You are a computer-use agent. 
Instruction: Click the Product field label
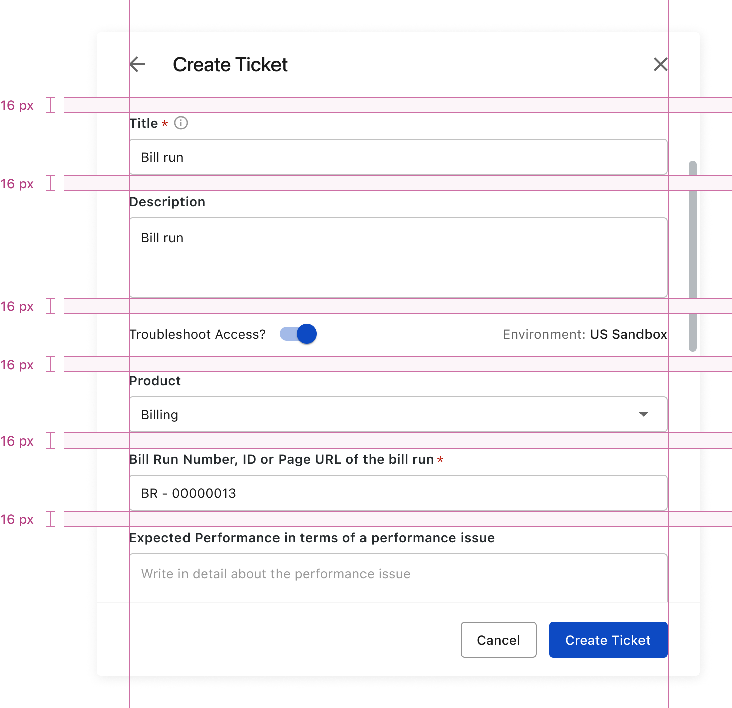coord(155,381)
